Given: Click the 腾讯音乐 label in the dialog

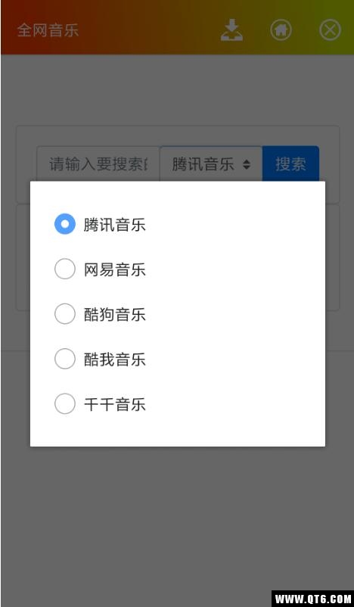Looking at the screenshot, I should [115, 224].
